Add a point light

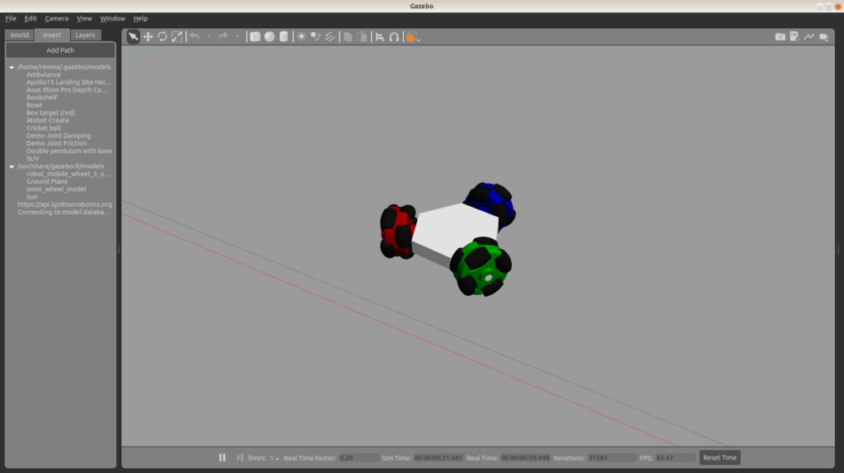(302, 36)
